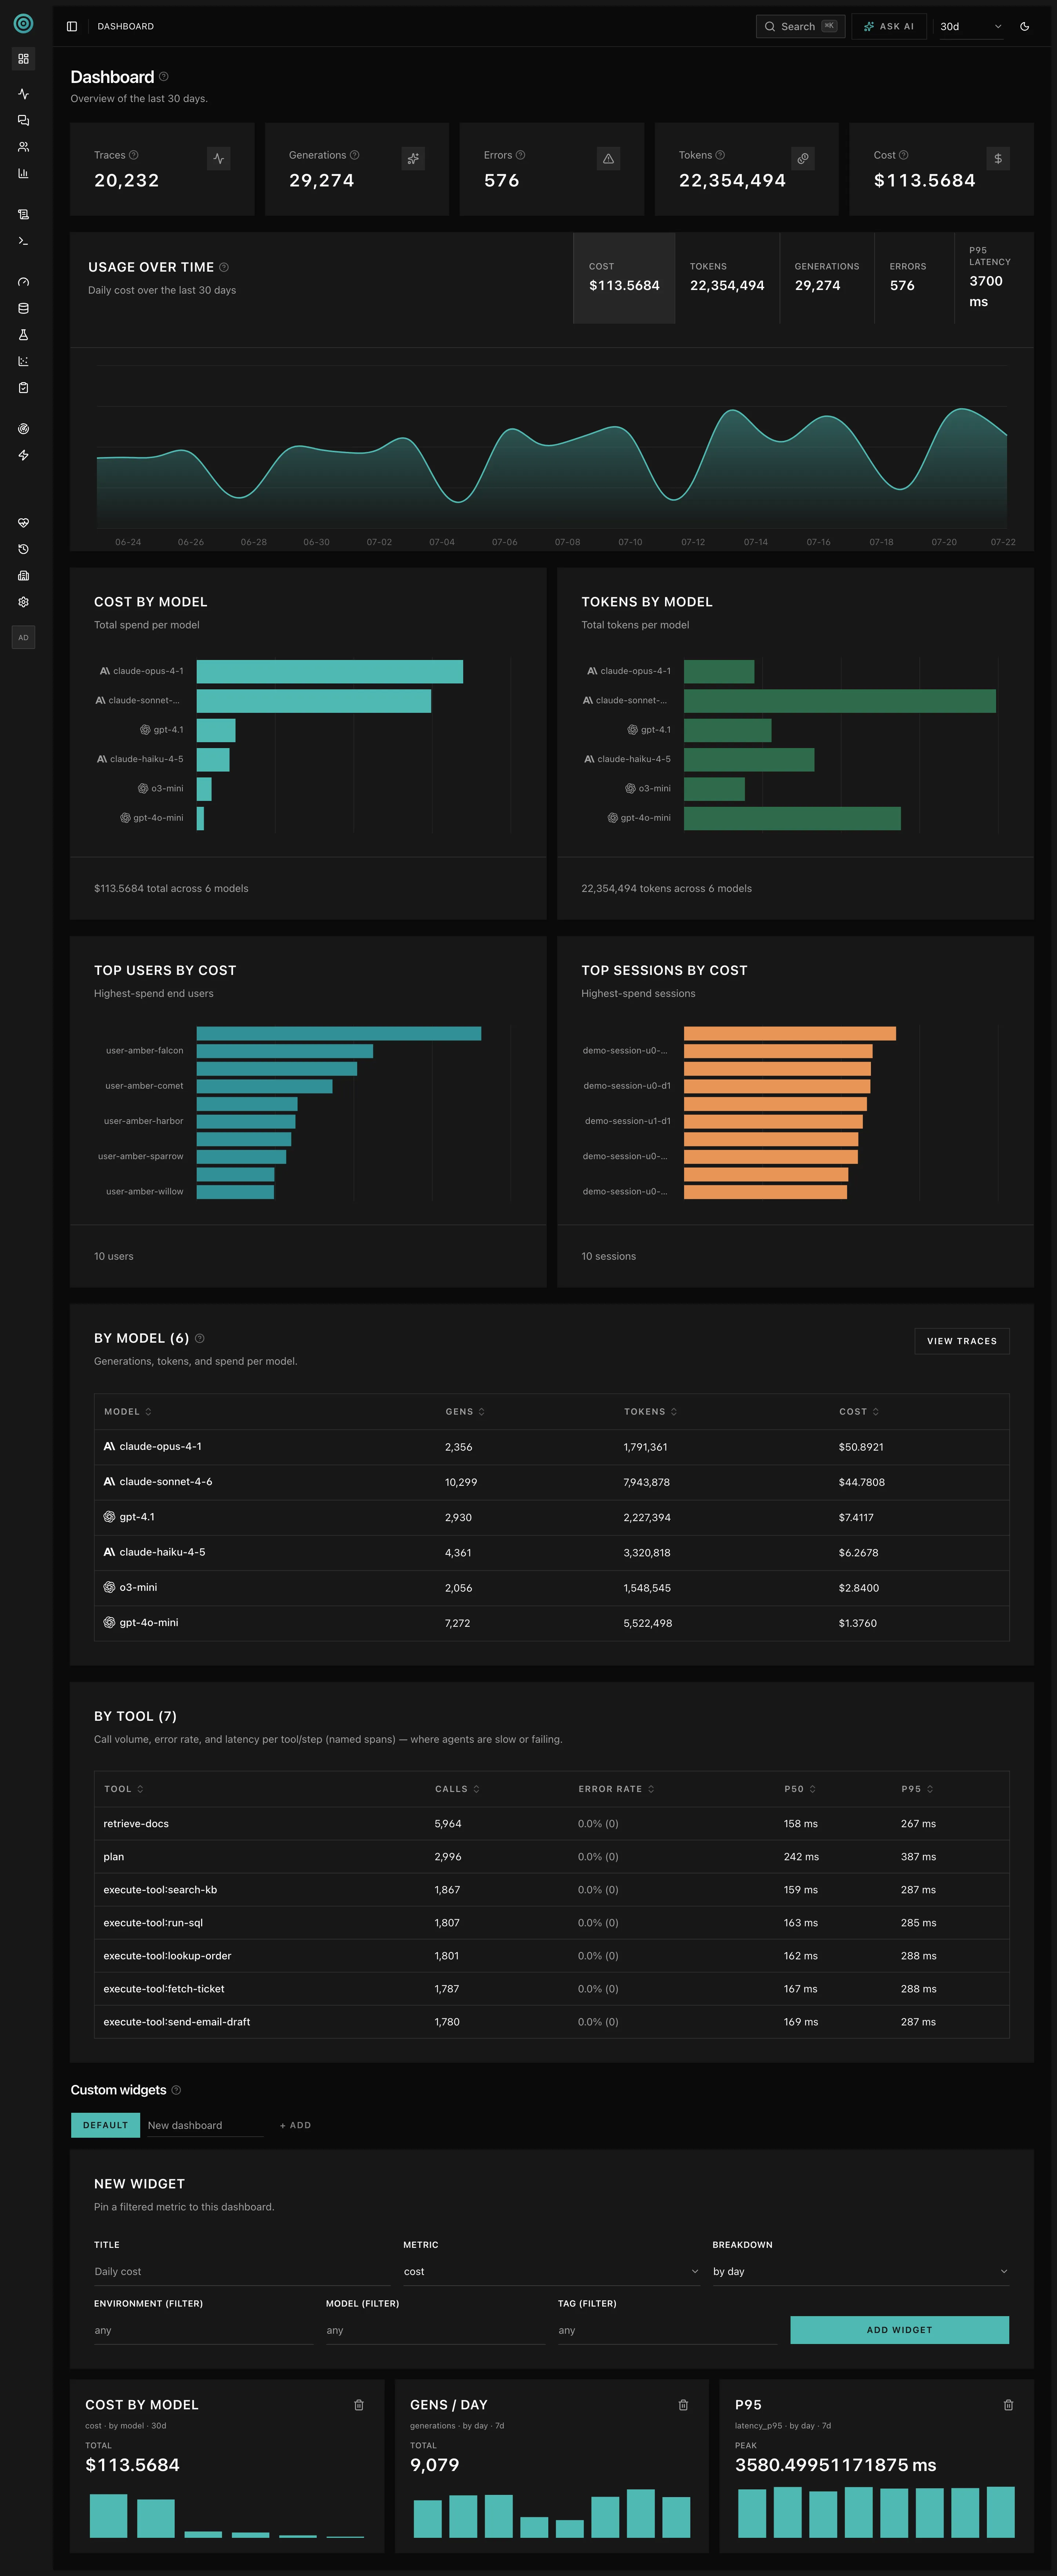Viewport: 1057px width, 2576px height.
Task: Click the AD user avatar
Action: coord(23,637)
